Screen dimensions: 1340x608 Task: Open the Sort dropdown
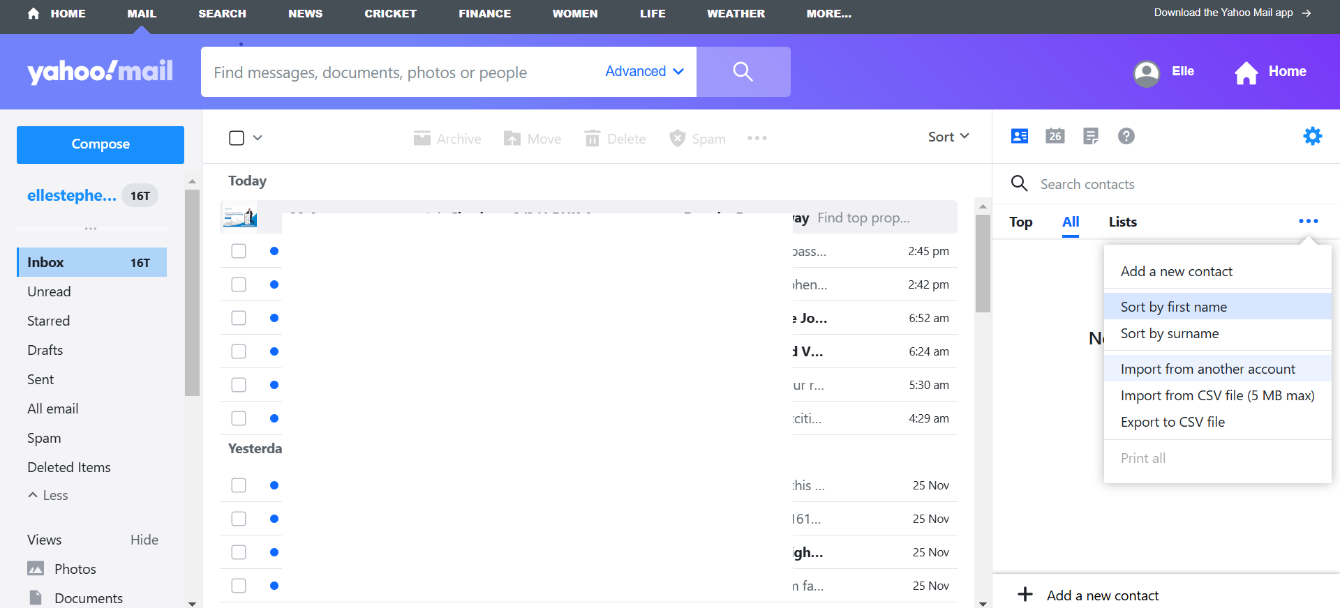click(x=948, y=137)
